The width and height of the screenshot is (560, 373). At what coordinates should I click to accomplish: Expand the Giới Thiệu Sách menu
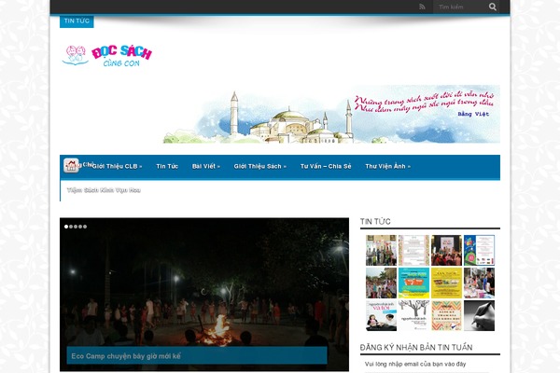click(x=260, y=166)
